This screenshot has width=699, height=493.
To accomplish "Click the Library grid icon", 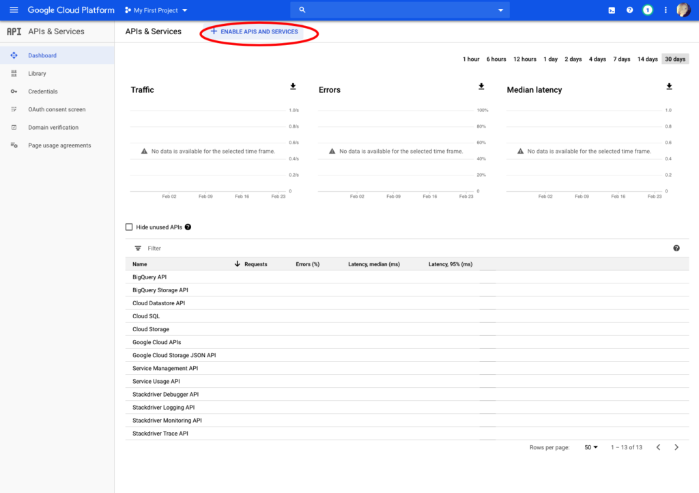I will (14, 74).
